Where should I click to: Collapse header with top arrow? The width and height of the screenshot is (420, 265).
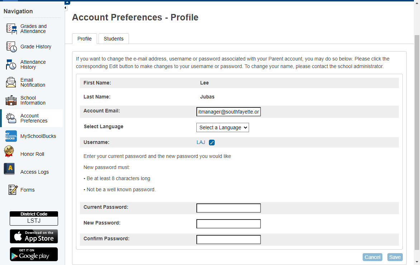67,3
